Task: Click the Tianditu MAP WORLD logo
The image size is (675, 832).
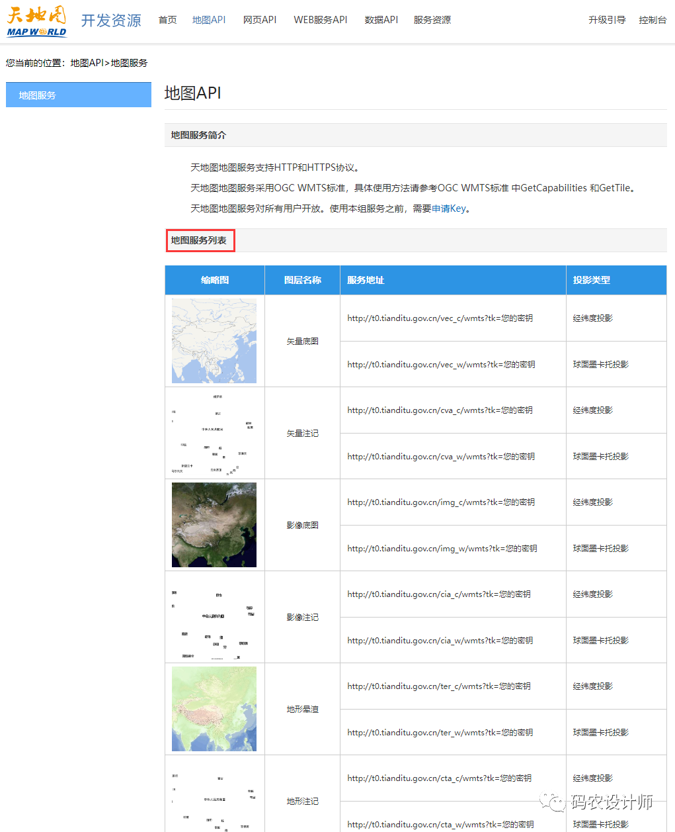Action: (x=37, y=21)
